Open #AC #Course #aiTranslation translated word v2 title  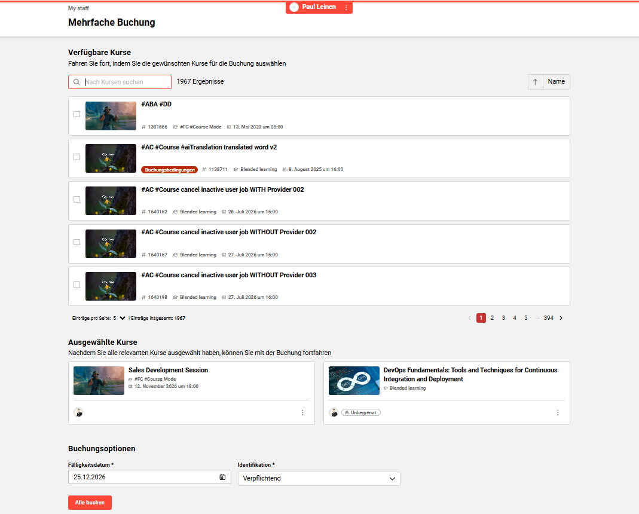209,147
